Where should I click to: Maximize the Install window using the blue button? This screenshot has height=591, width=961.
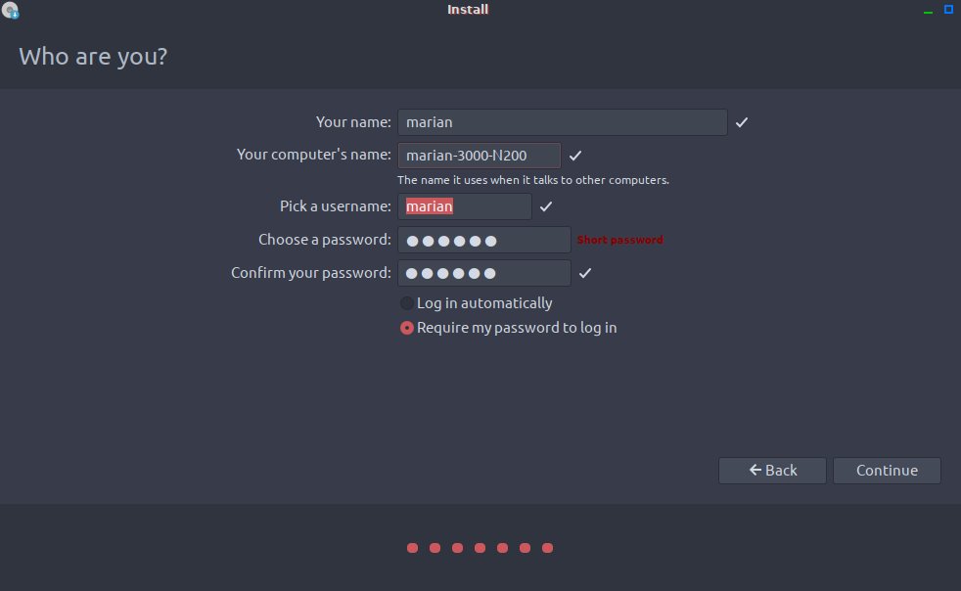(948, 10)
